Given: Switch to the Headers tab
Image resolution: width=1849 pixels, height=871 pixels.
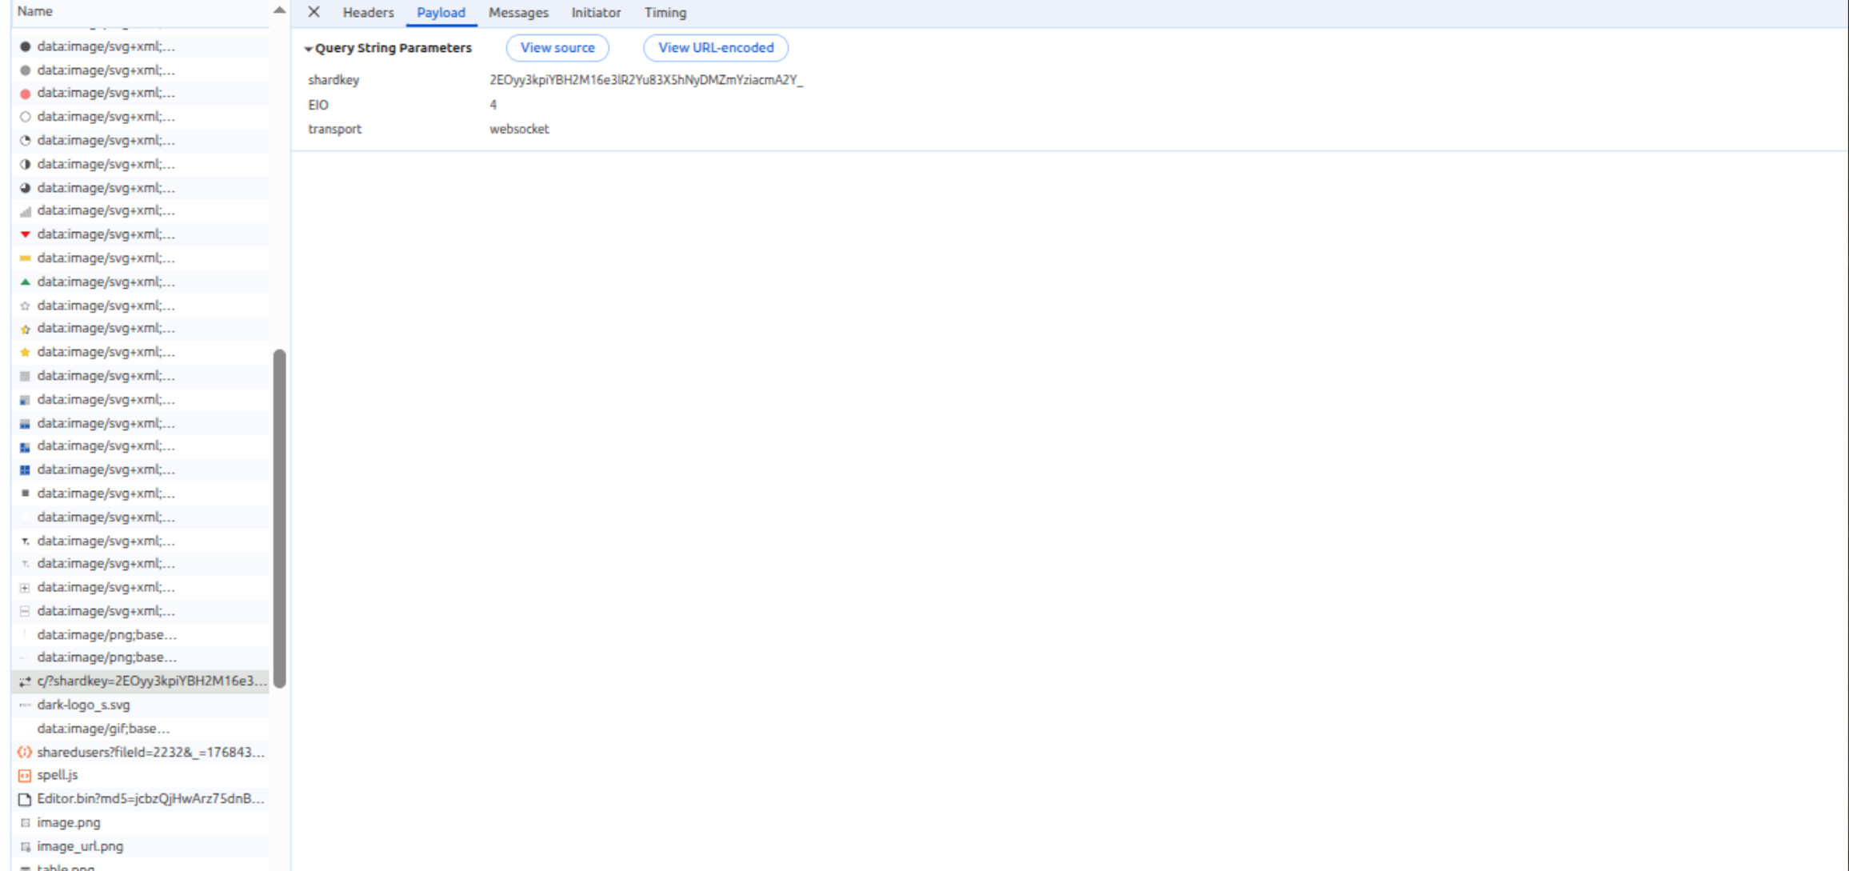Looking at the screenshot, I should (x=368, y=13).
